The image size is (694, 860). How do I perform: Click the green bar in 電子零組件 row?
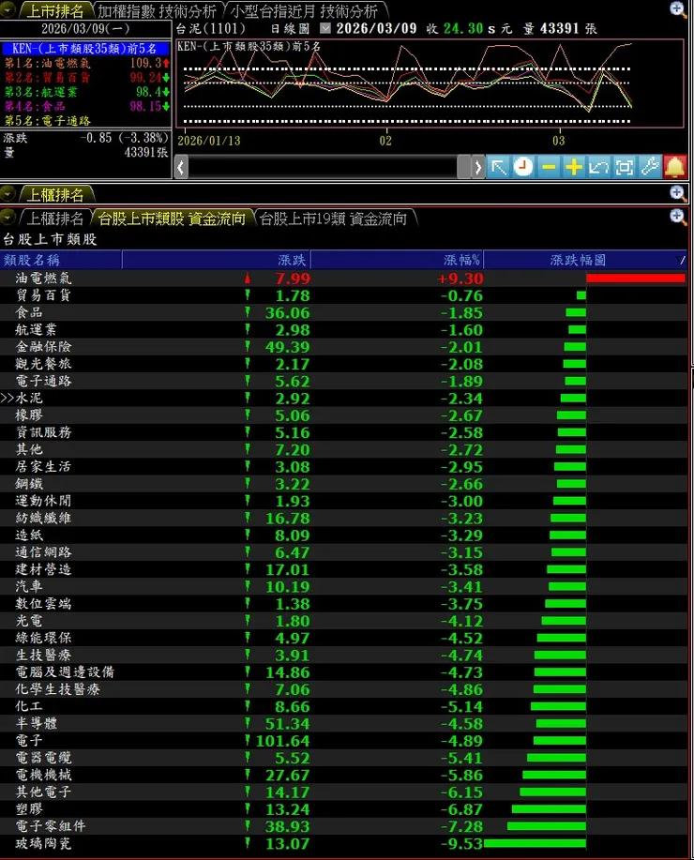pyautogui.click(x=547, y=826)
